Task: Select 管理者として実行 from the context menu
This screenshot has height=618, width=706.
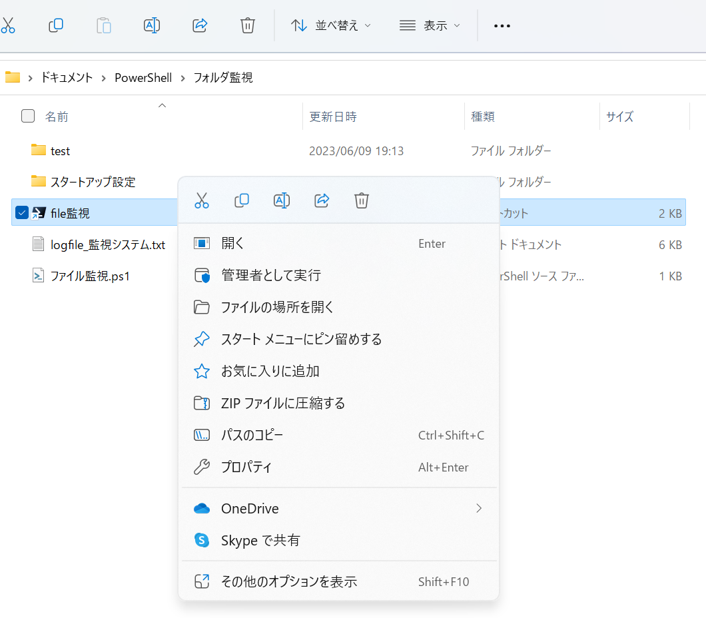Action: point(275,275)
